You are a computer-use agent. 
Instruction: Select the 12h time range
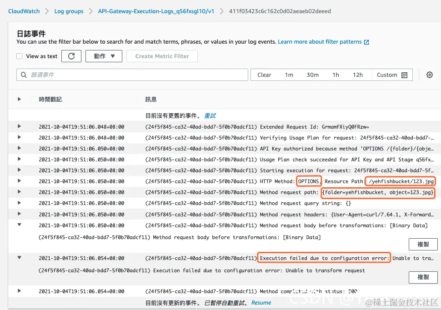pos(358,75)
